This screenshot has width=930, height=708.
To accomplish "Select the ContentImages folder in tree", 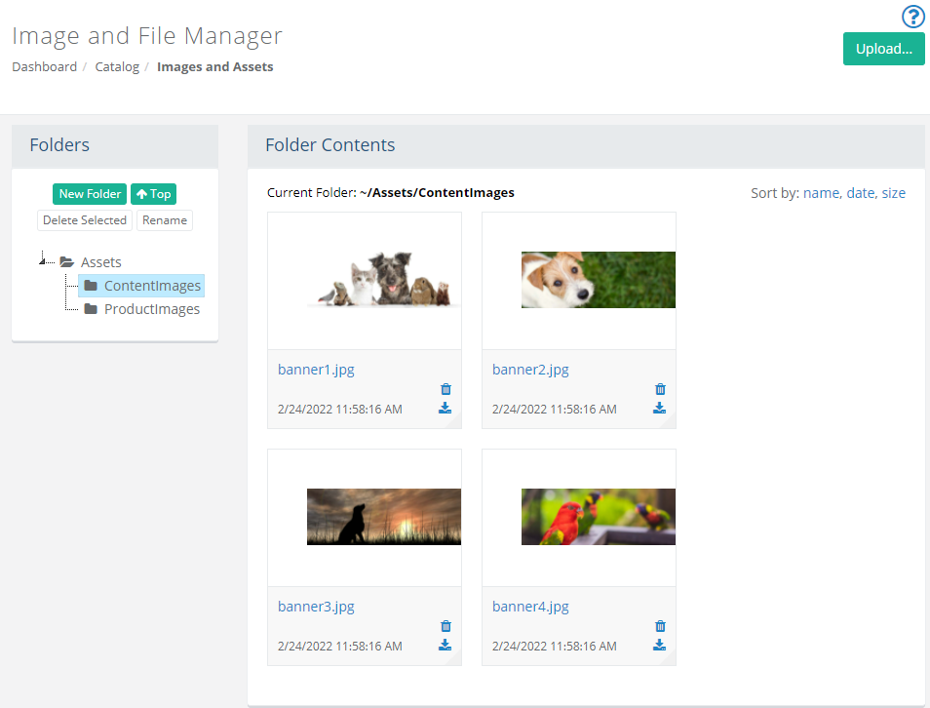I will click(141, 286).
